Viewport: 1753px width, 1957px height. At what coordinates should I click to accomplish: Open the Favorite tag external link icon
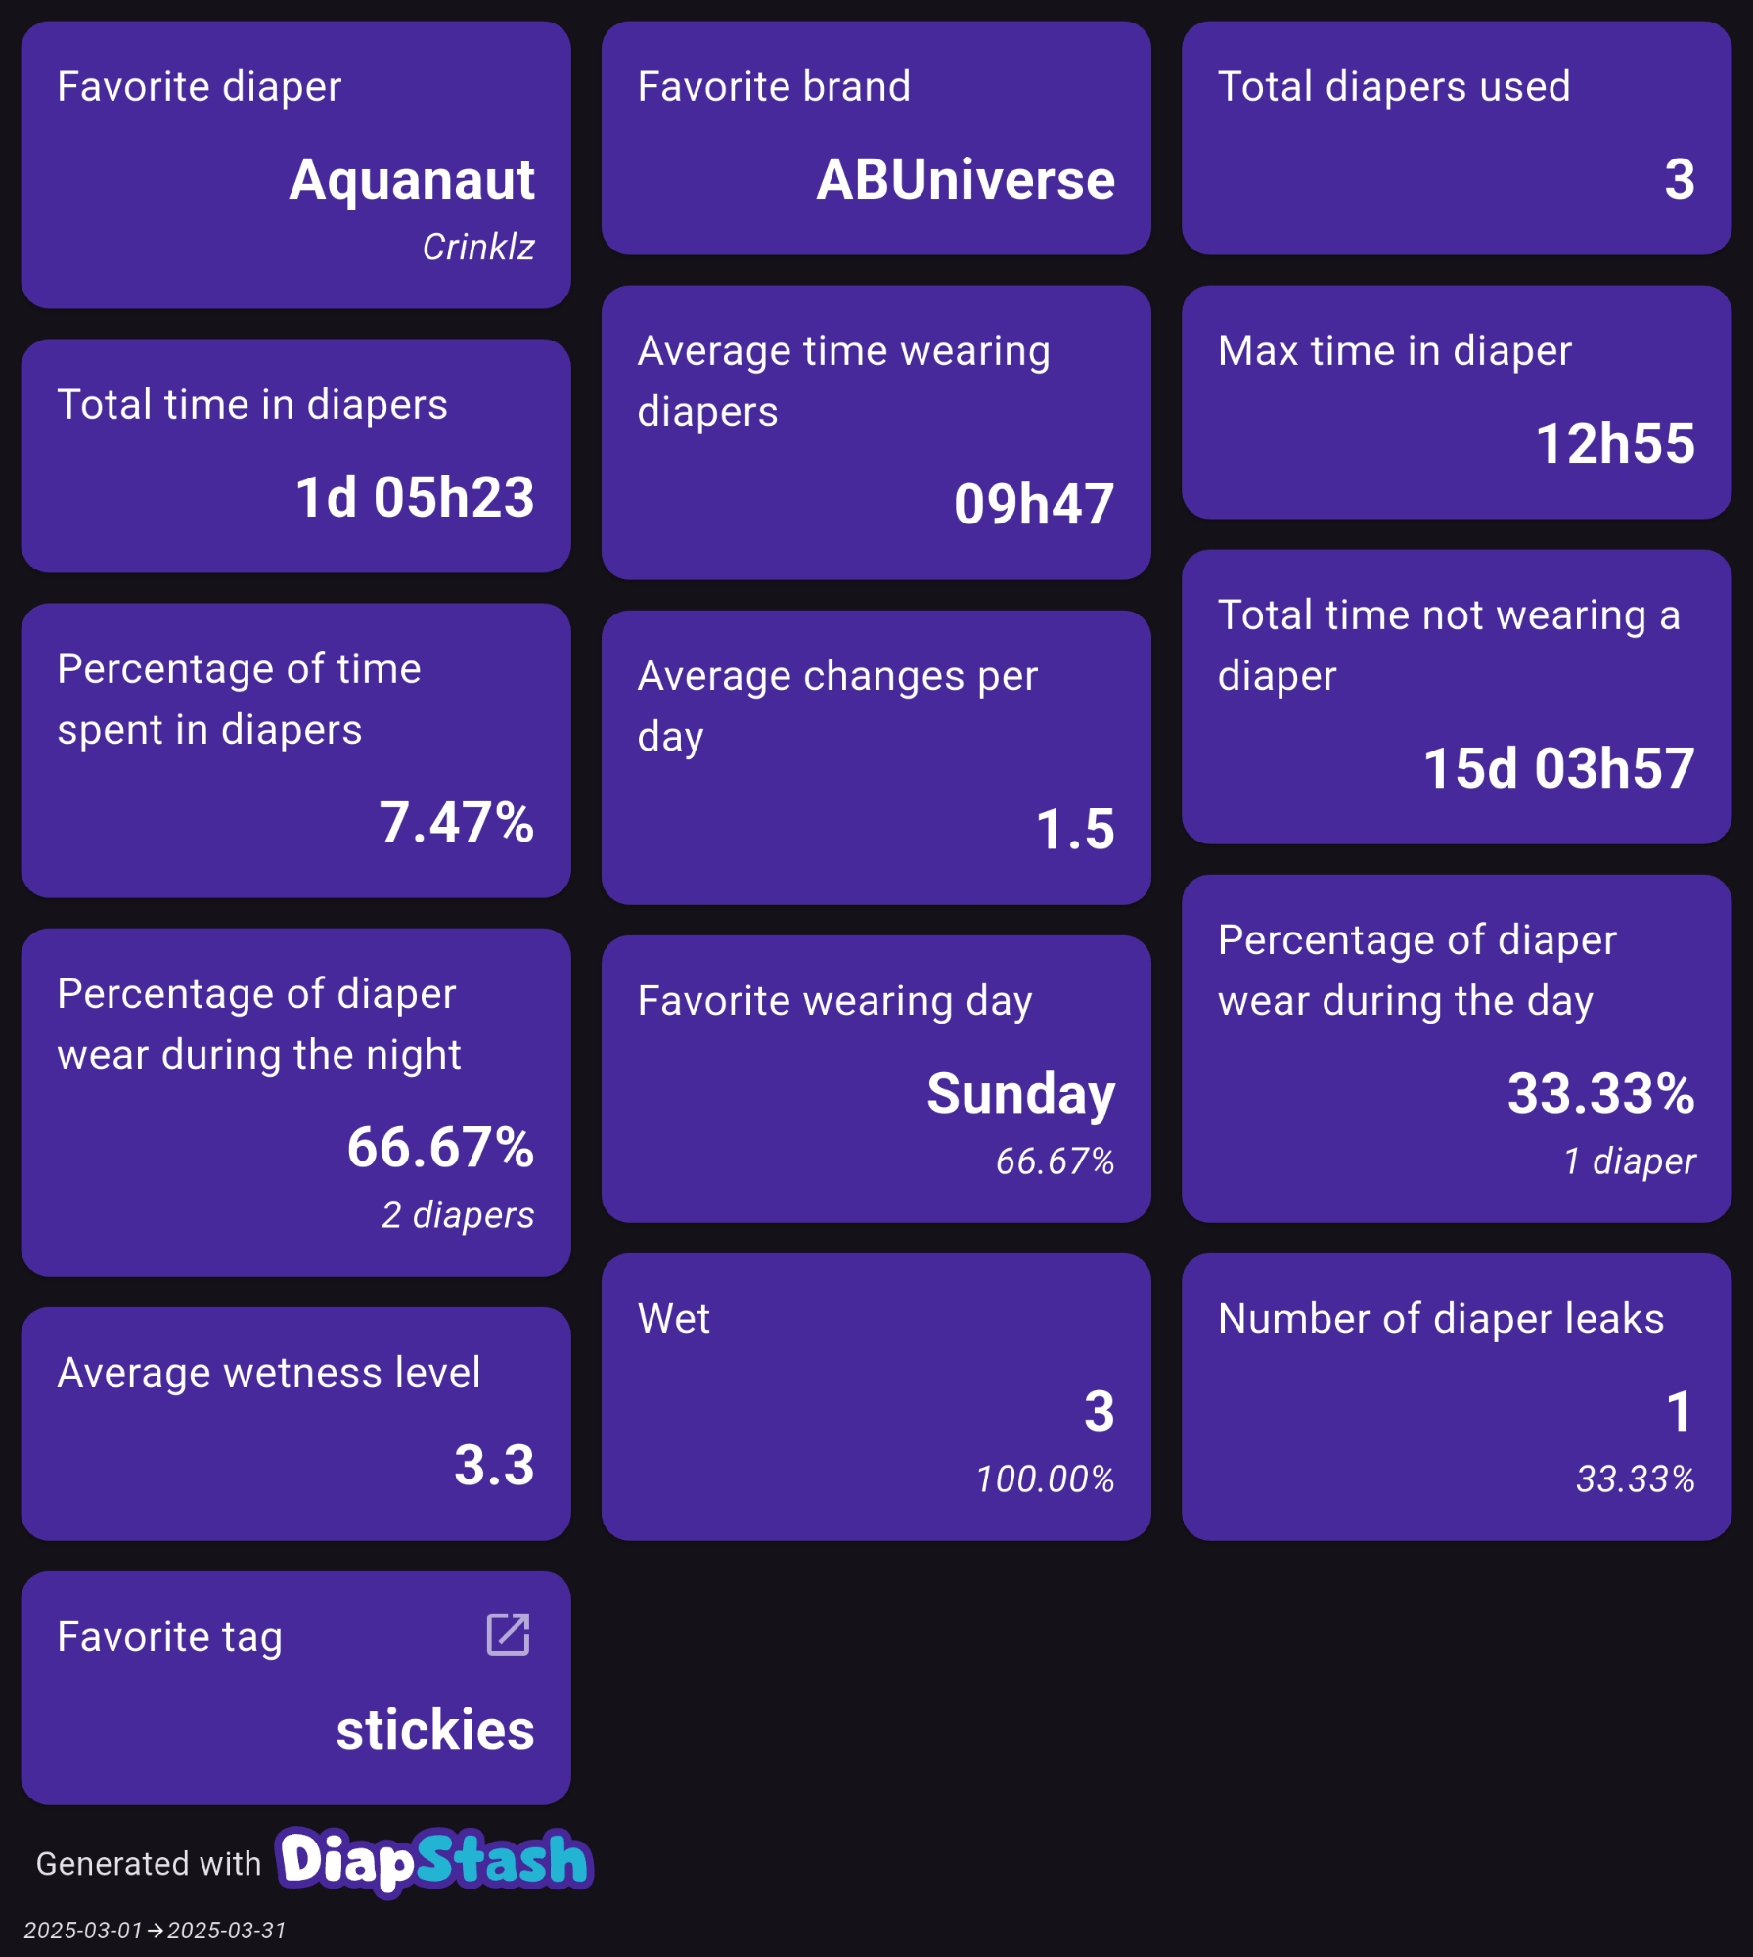[x=508, y=1634]
